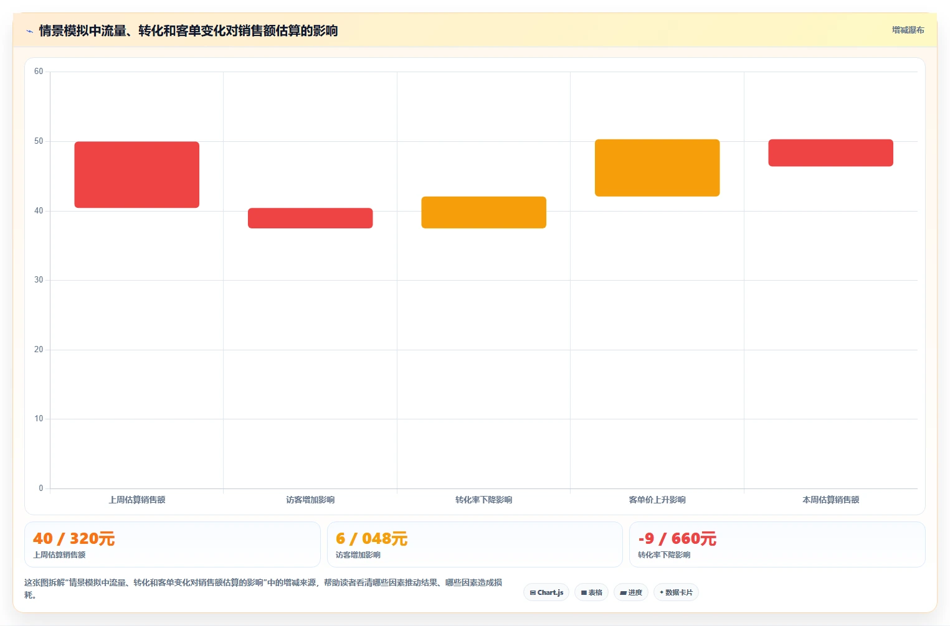Image resolution: width=950 pixels, height=626 pixels.
Task: Click the y-axis tick label 20
Action: click(39, 350)
